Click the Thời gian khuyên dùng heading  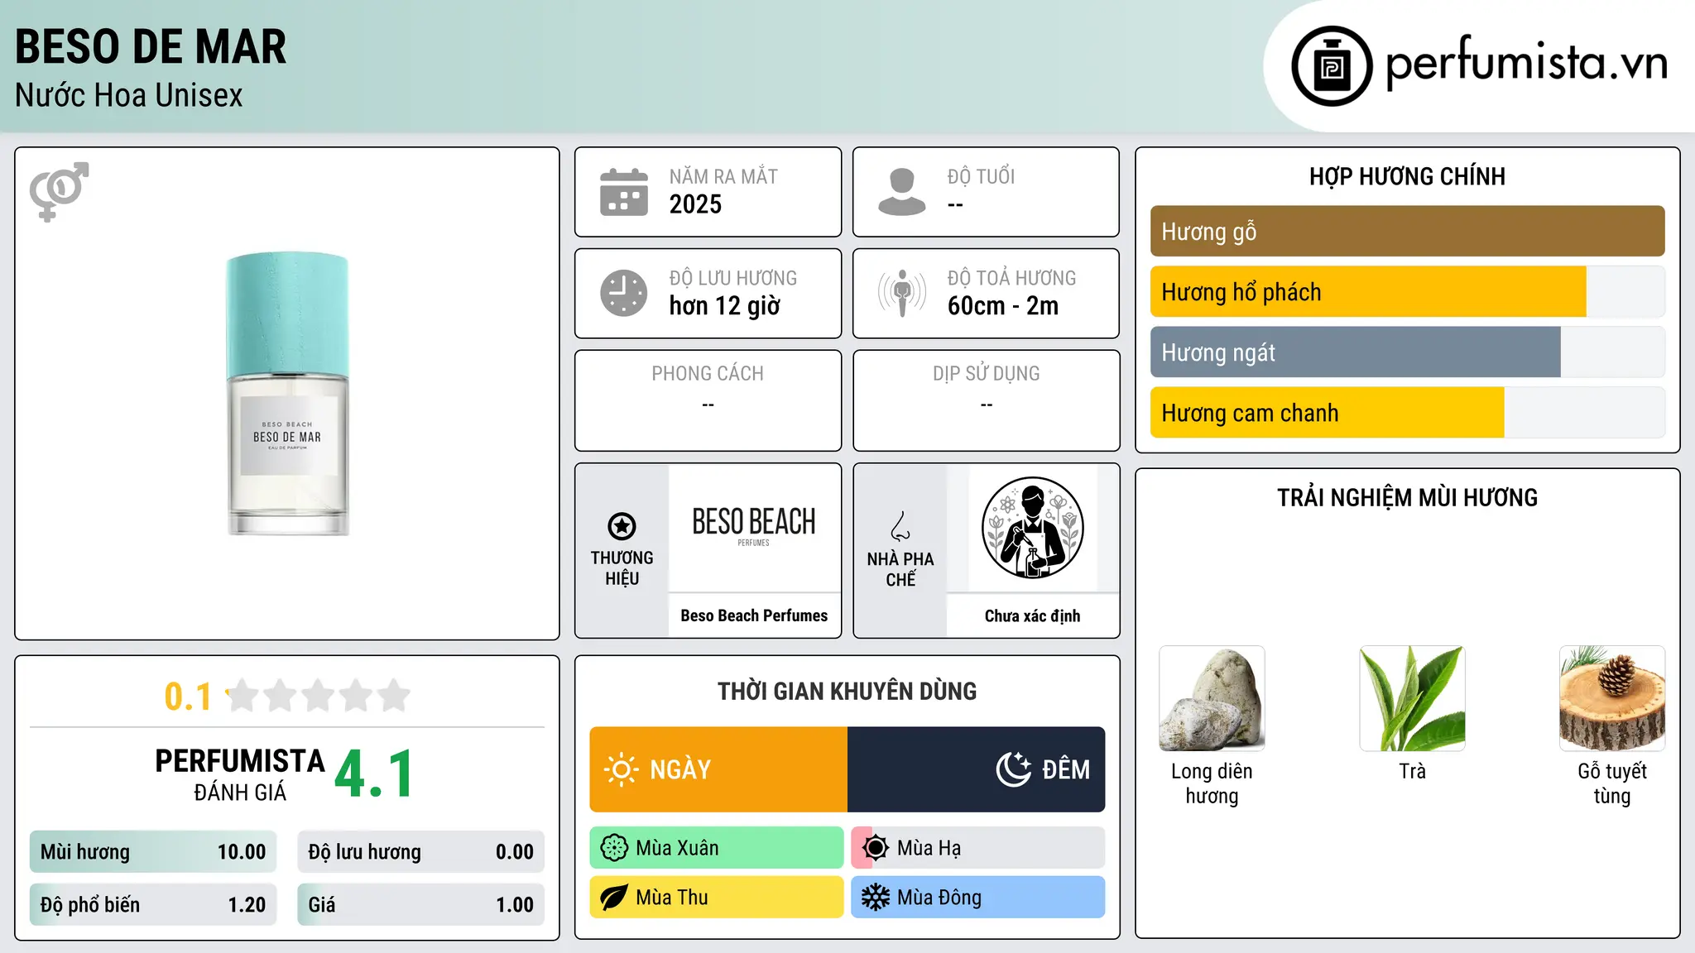pyautogui.click(x=847, y=691)
